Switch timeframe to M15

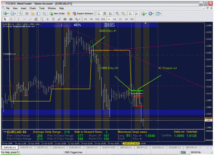pos(97,19)
